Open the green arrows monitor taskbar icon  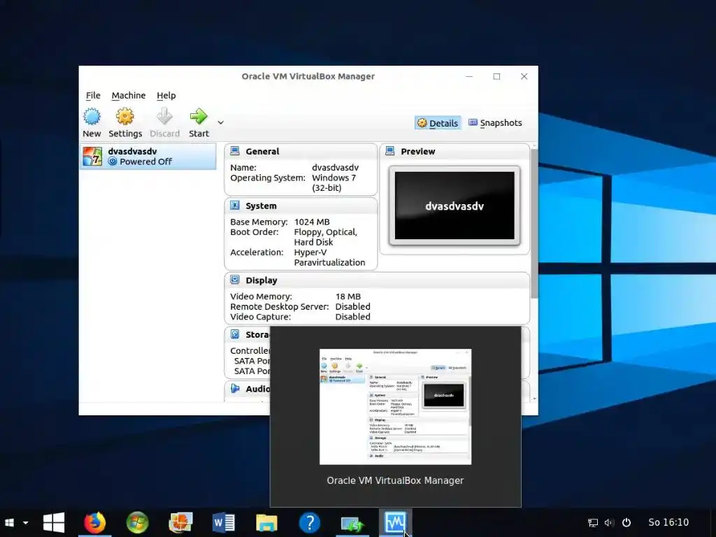coord(352,523)
